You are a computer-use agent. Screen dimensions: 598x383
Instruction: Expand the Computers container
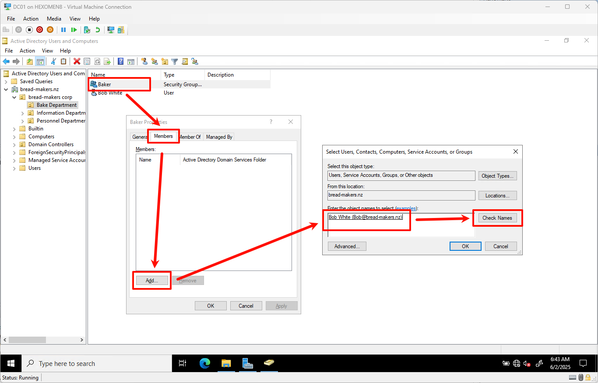click(14, 137)
